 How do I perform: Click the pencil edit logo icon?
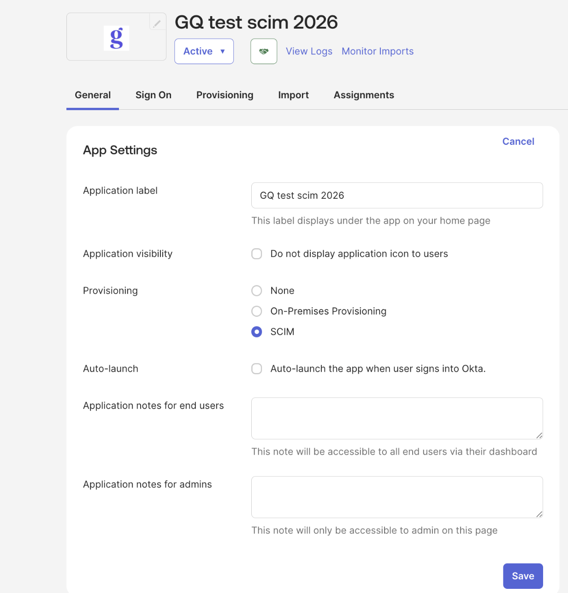click(157, 23)
